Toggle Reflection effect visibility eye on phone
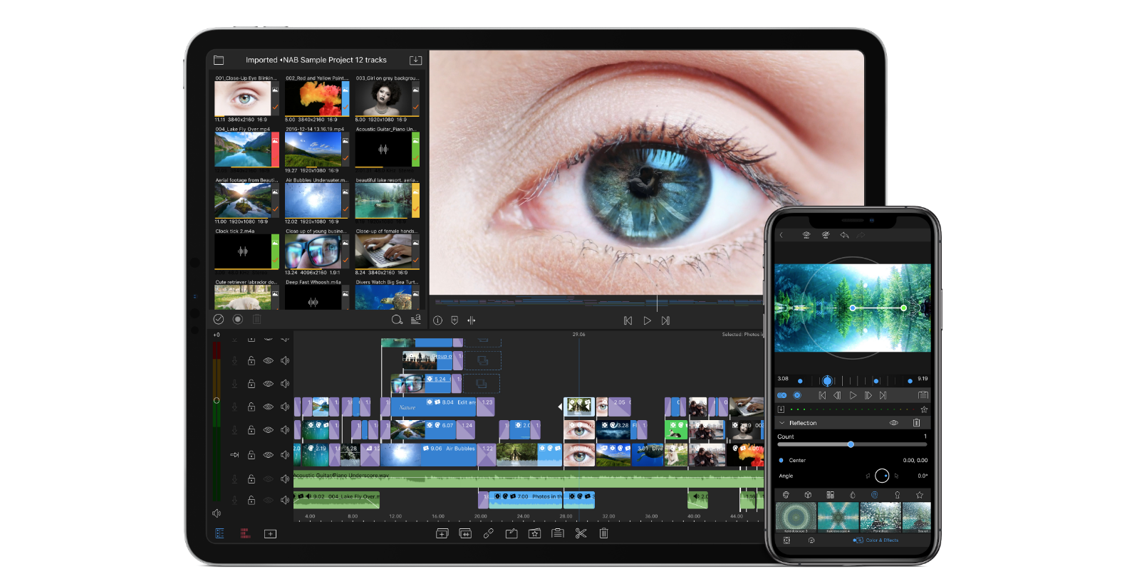This screenshot has height=586, width=1122. point(893,423)
